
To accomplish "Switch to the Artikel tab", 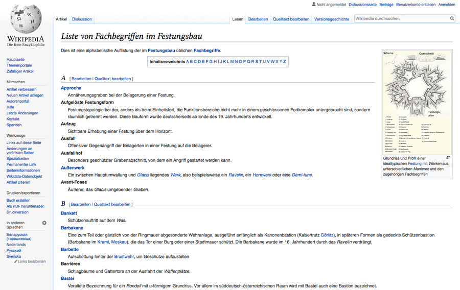I will (61, 19).
